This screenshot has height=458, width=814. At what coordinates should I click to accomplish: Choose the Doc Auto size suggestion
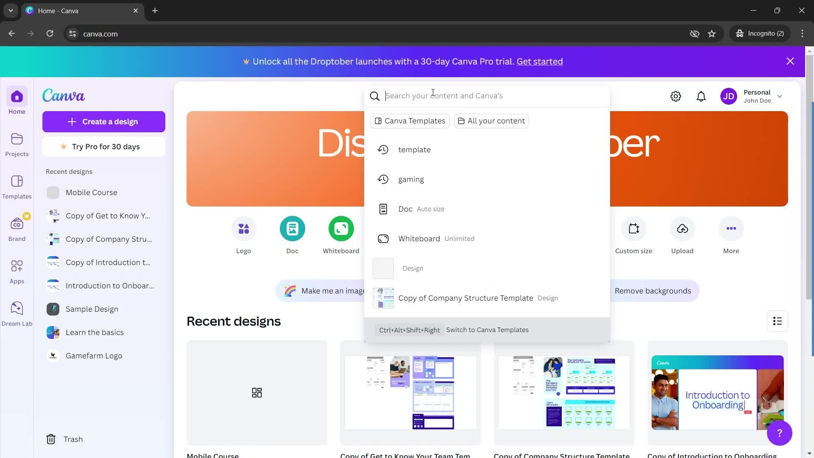[x=487, y=209]
